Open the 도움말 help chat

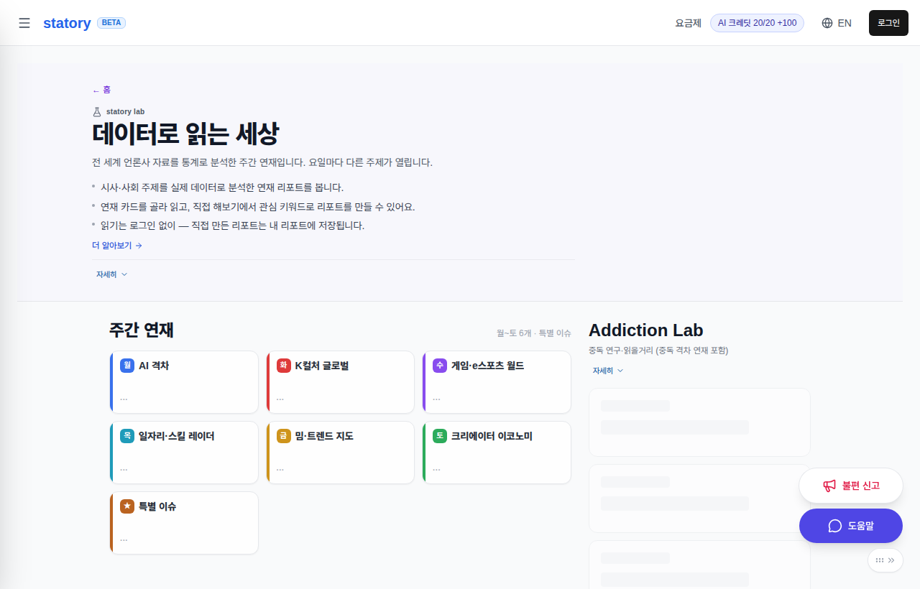click(851, 526)
